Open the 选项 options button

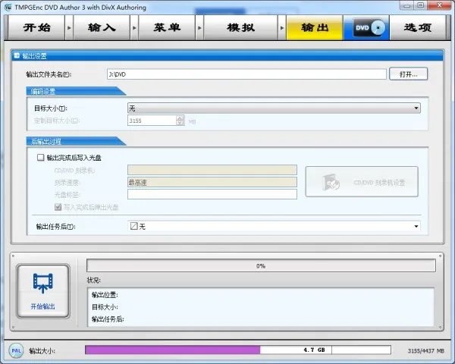[418, 28]
